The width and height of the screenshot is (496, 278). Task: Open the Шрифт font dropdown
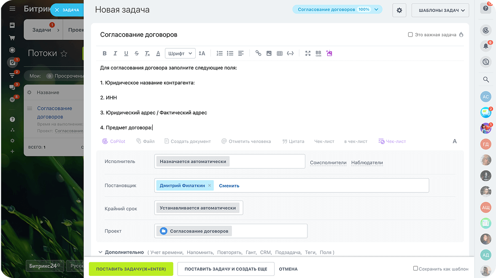[x=180, y=53]
